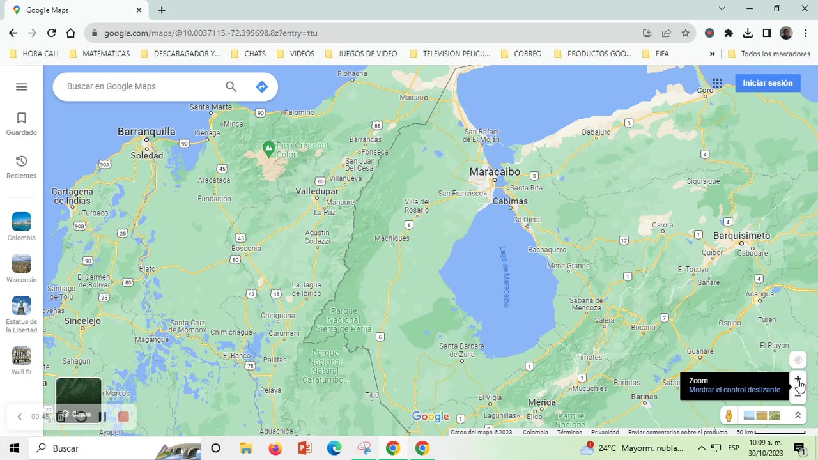Viewport: 818px width, 460px height.
Task: Open the Google apps grid
Action: click(717, 83)
